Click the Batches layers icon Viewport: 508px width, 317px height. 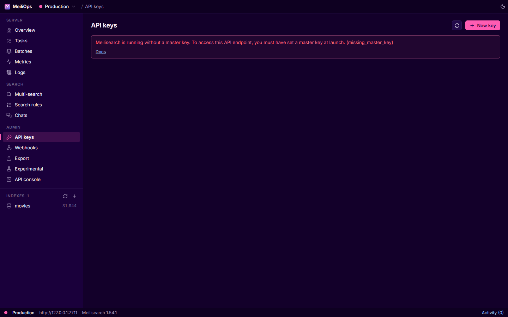click(9, 51)
